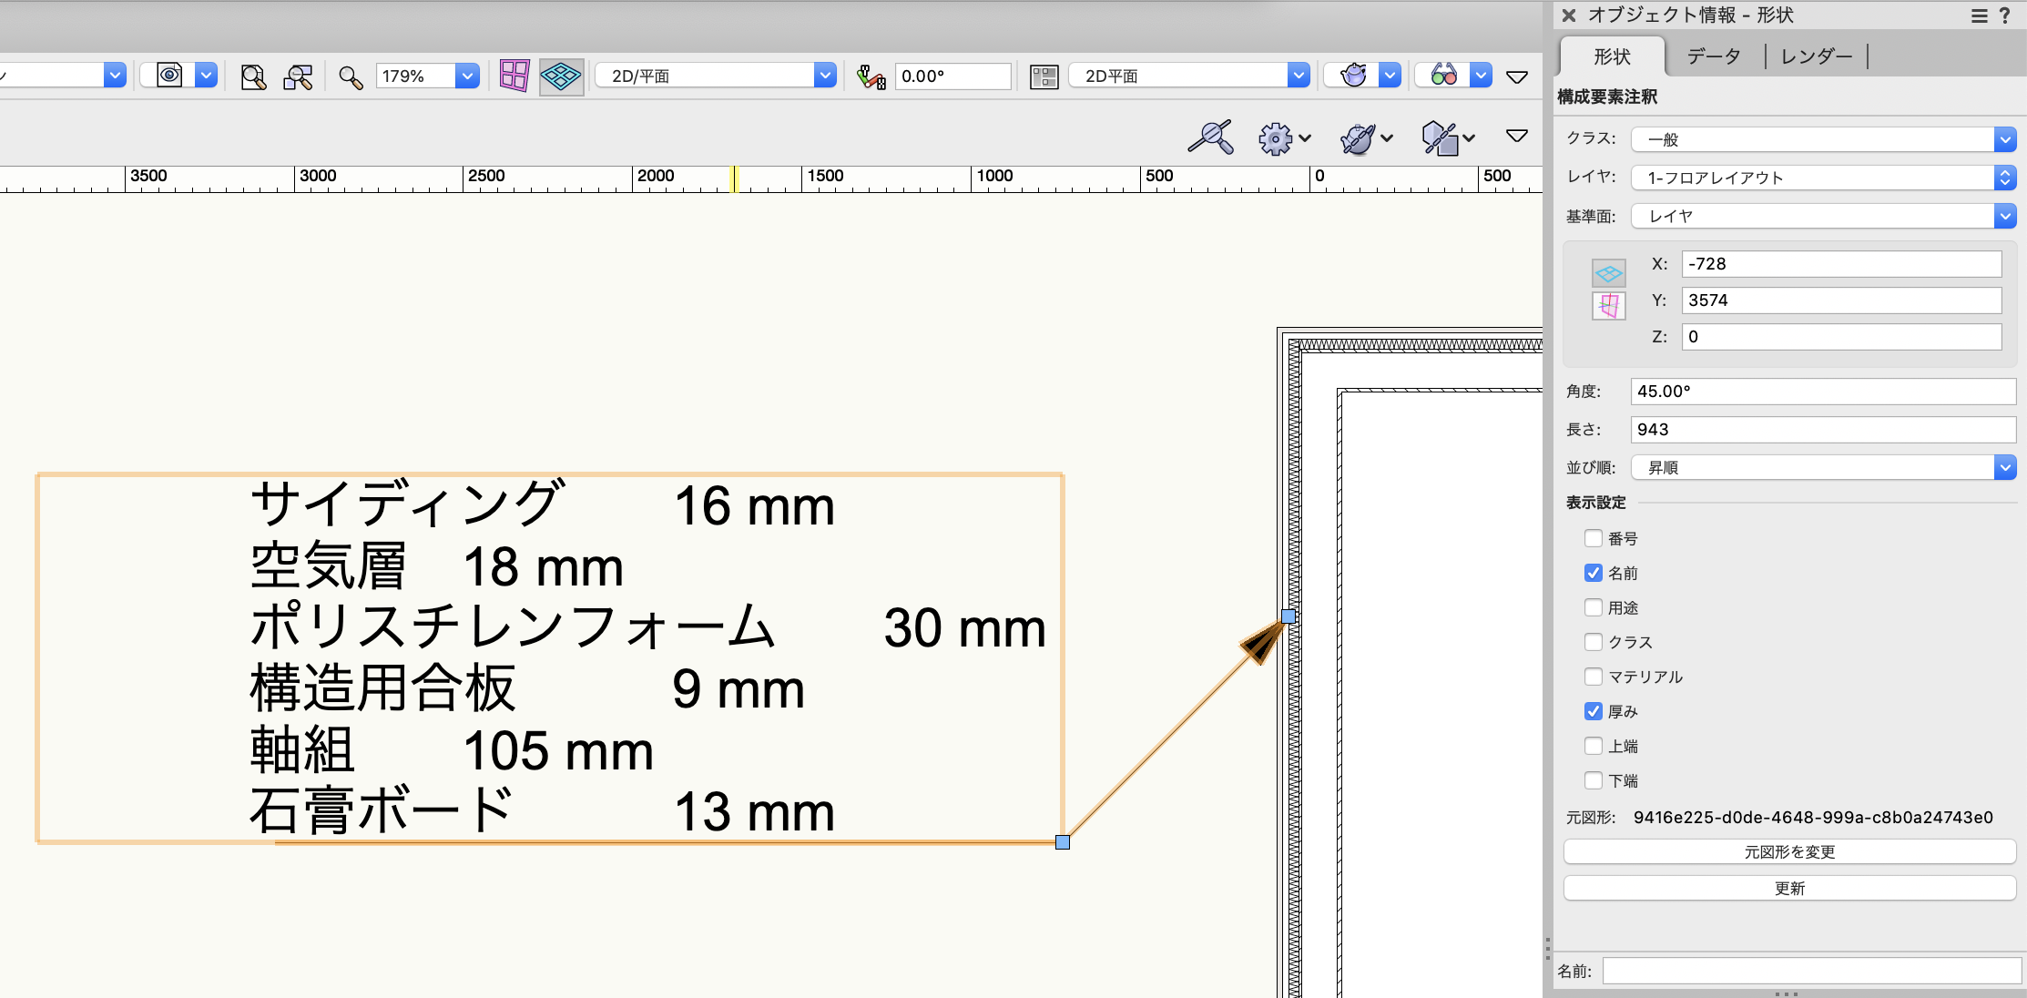Click the layer visibility eye icon

pyautogui.click(x=169, y=76)
